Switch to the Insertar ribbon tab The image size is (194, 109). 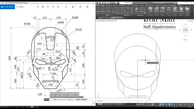(109, 5)
